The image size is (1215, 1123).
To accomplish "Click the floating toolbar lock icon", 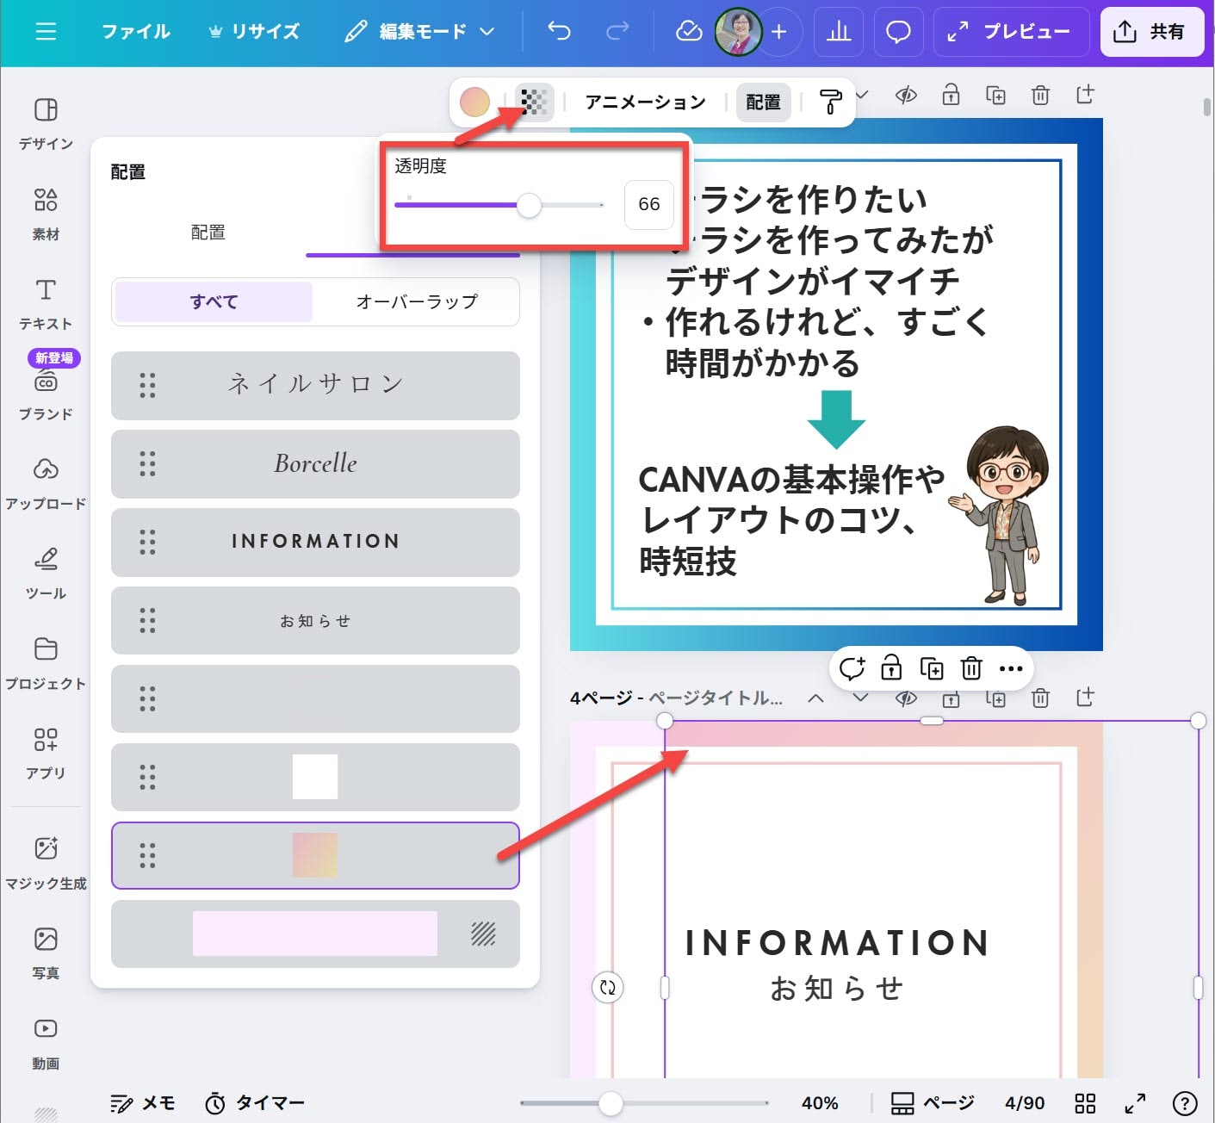I will point(891,667).
